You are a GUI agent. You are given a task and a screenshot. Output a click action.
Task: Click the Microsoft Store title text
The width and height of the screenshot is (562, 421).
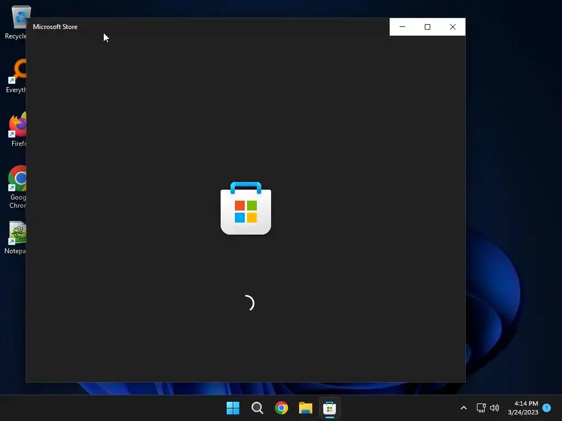tap(55, 27)
